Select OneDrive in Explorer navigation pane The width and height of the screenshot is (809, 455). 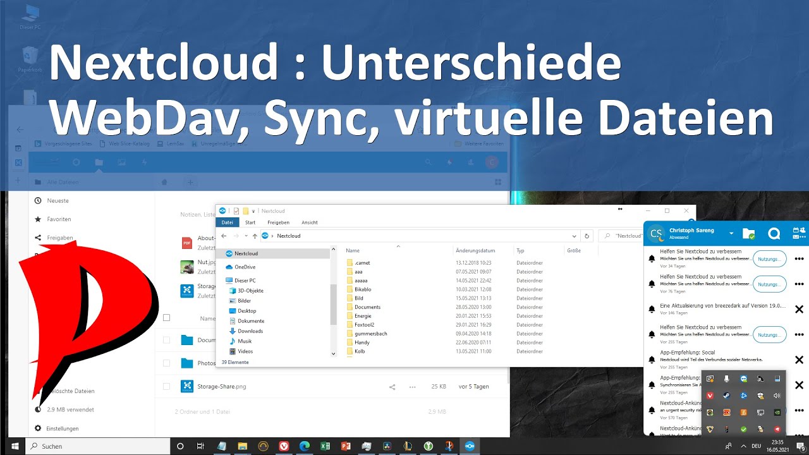(245, 267)
